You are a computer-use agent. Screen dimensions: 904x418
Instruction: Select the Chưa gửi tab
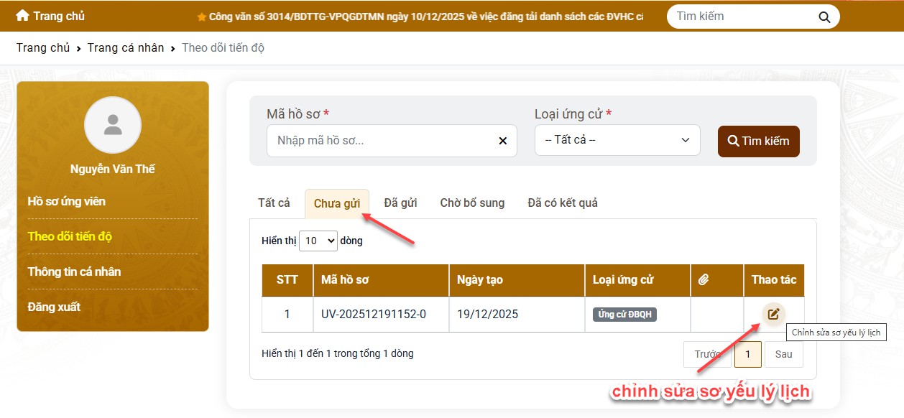pos(336,204)
